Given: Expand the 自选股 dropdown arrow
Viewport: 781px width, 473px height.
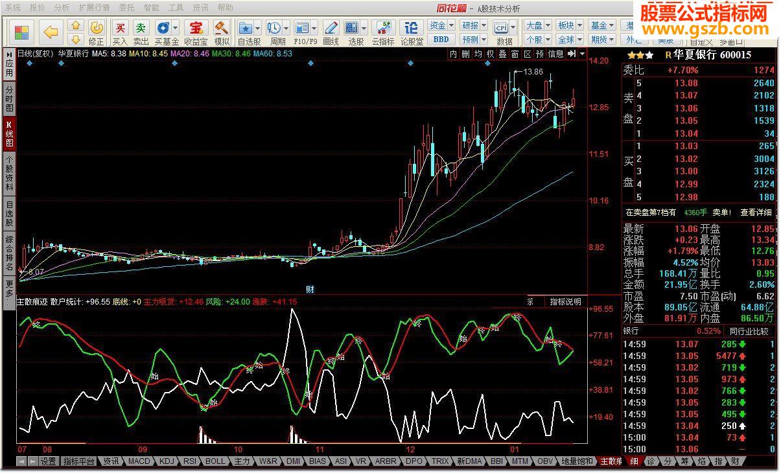Looking at the screenshot, I should click(x=257, y=28).
